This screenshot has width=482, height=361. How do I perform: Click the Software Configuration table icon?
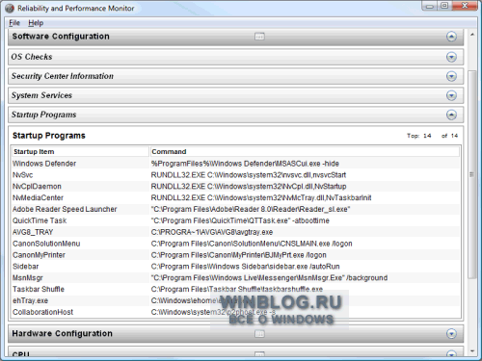[x=259, y=37]
